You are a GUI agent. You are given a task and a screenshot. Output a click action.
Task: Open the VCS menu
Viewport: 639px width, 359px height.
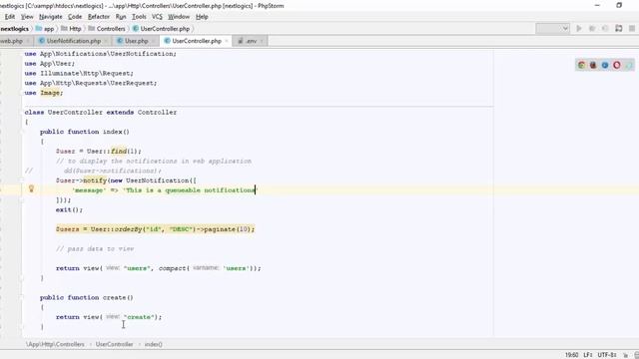(x=157, y=17)
